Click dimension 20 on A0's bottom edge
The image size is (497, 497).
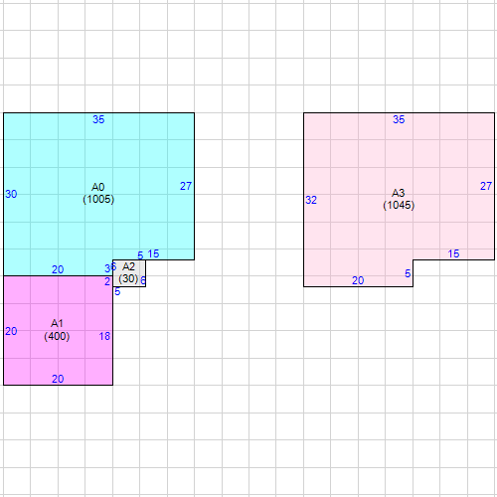coord(58,269)
